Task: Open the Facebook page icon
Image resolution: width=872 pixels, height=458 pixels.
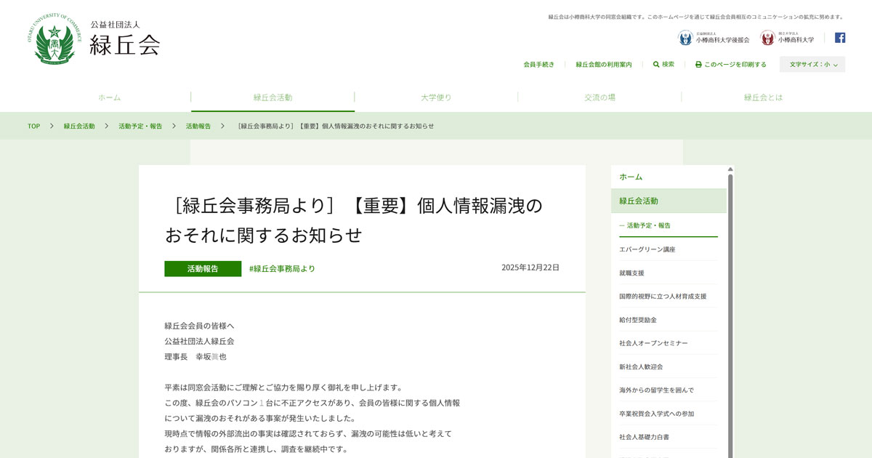Action: (x=840, y=36)
